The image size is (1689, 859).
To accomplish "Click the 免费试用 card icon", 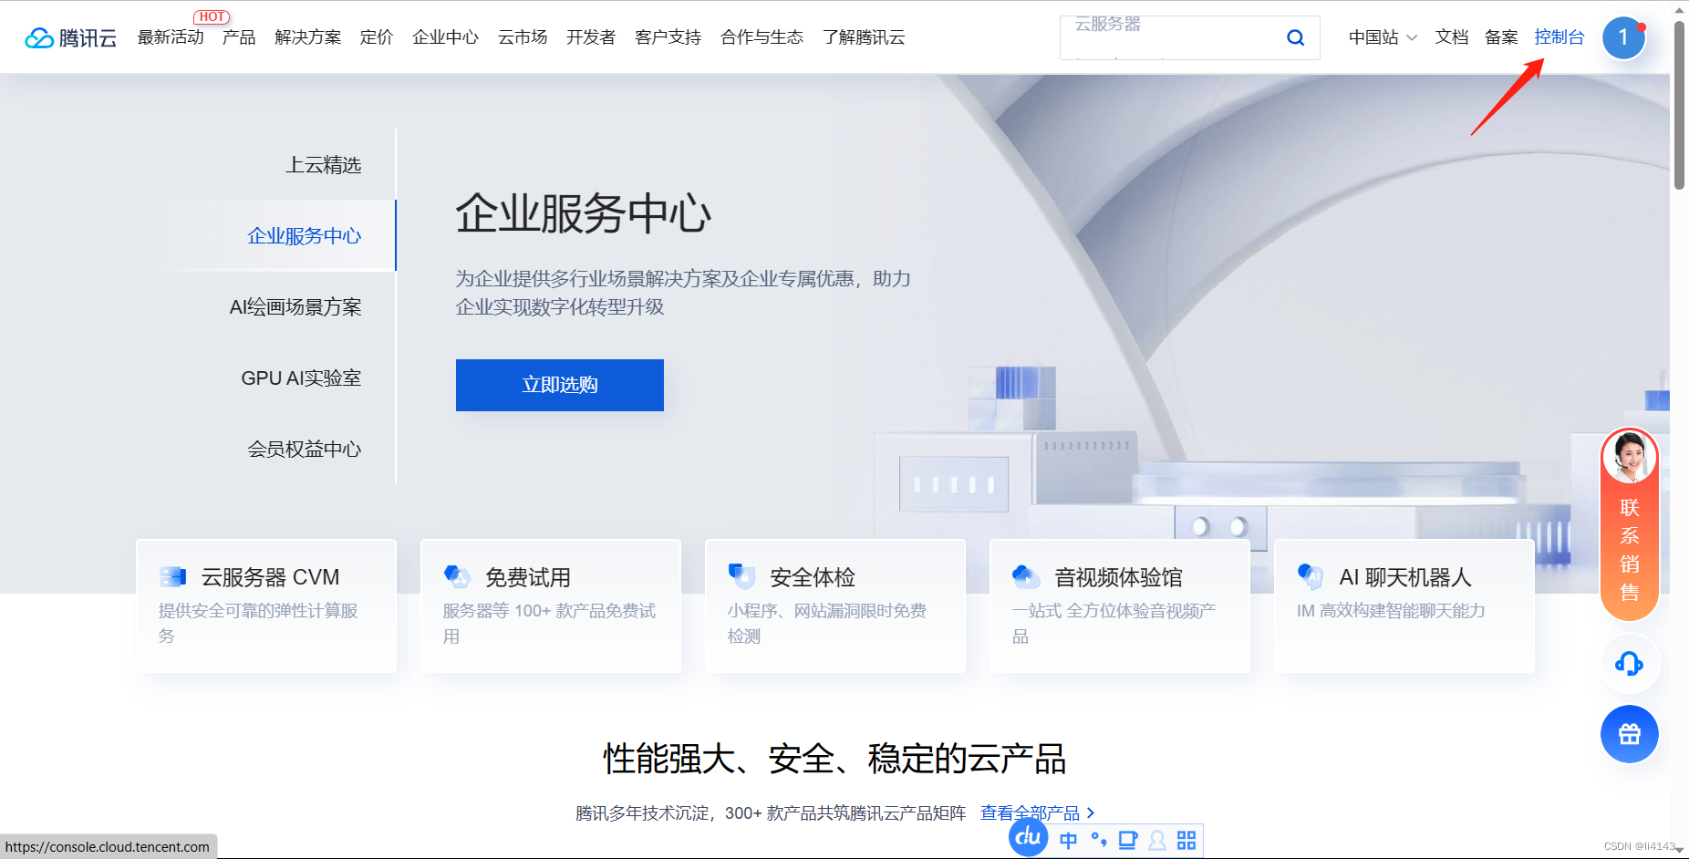I will (x=457, y=576).
